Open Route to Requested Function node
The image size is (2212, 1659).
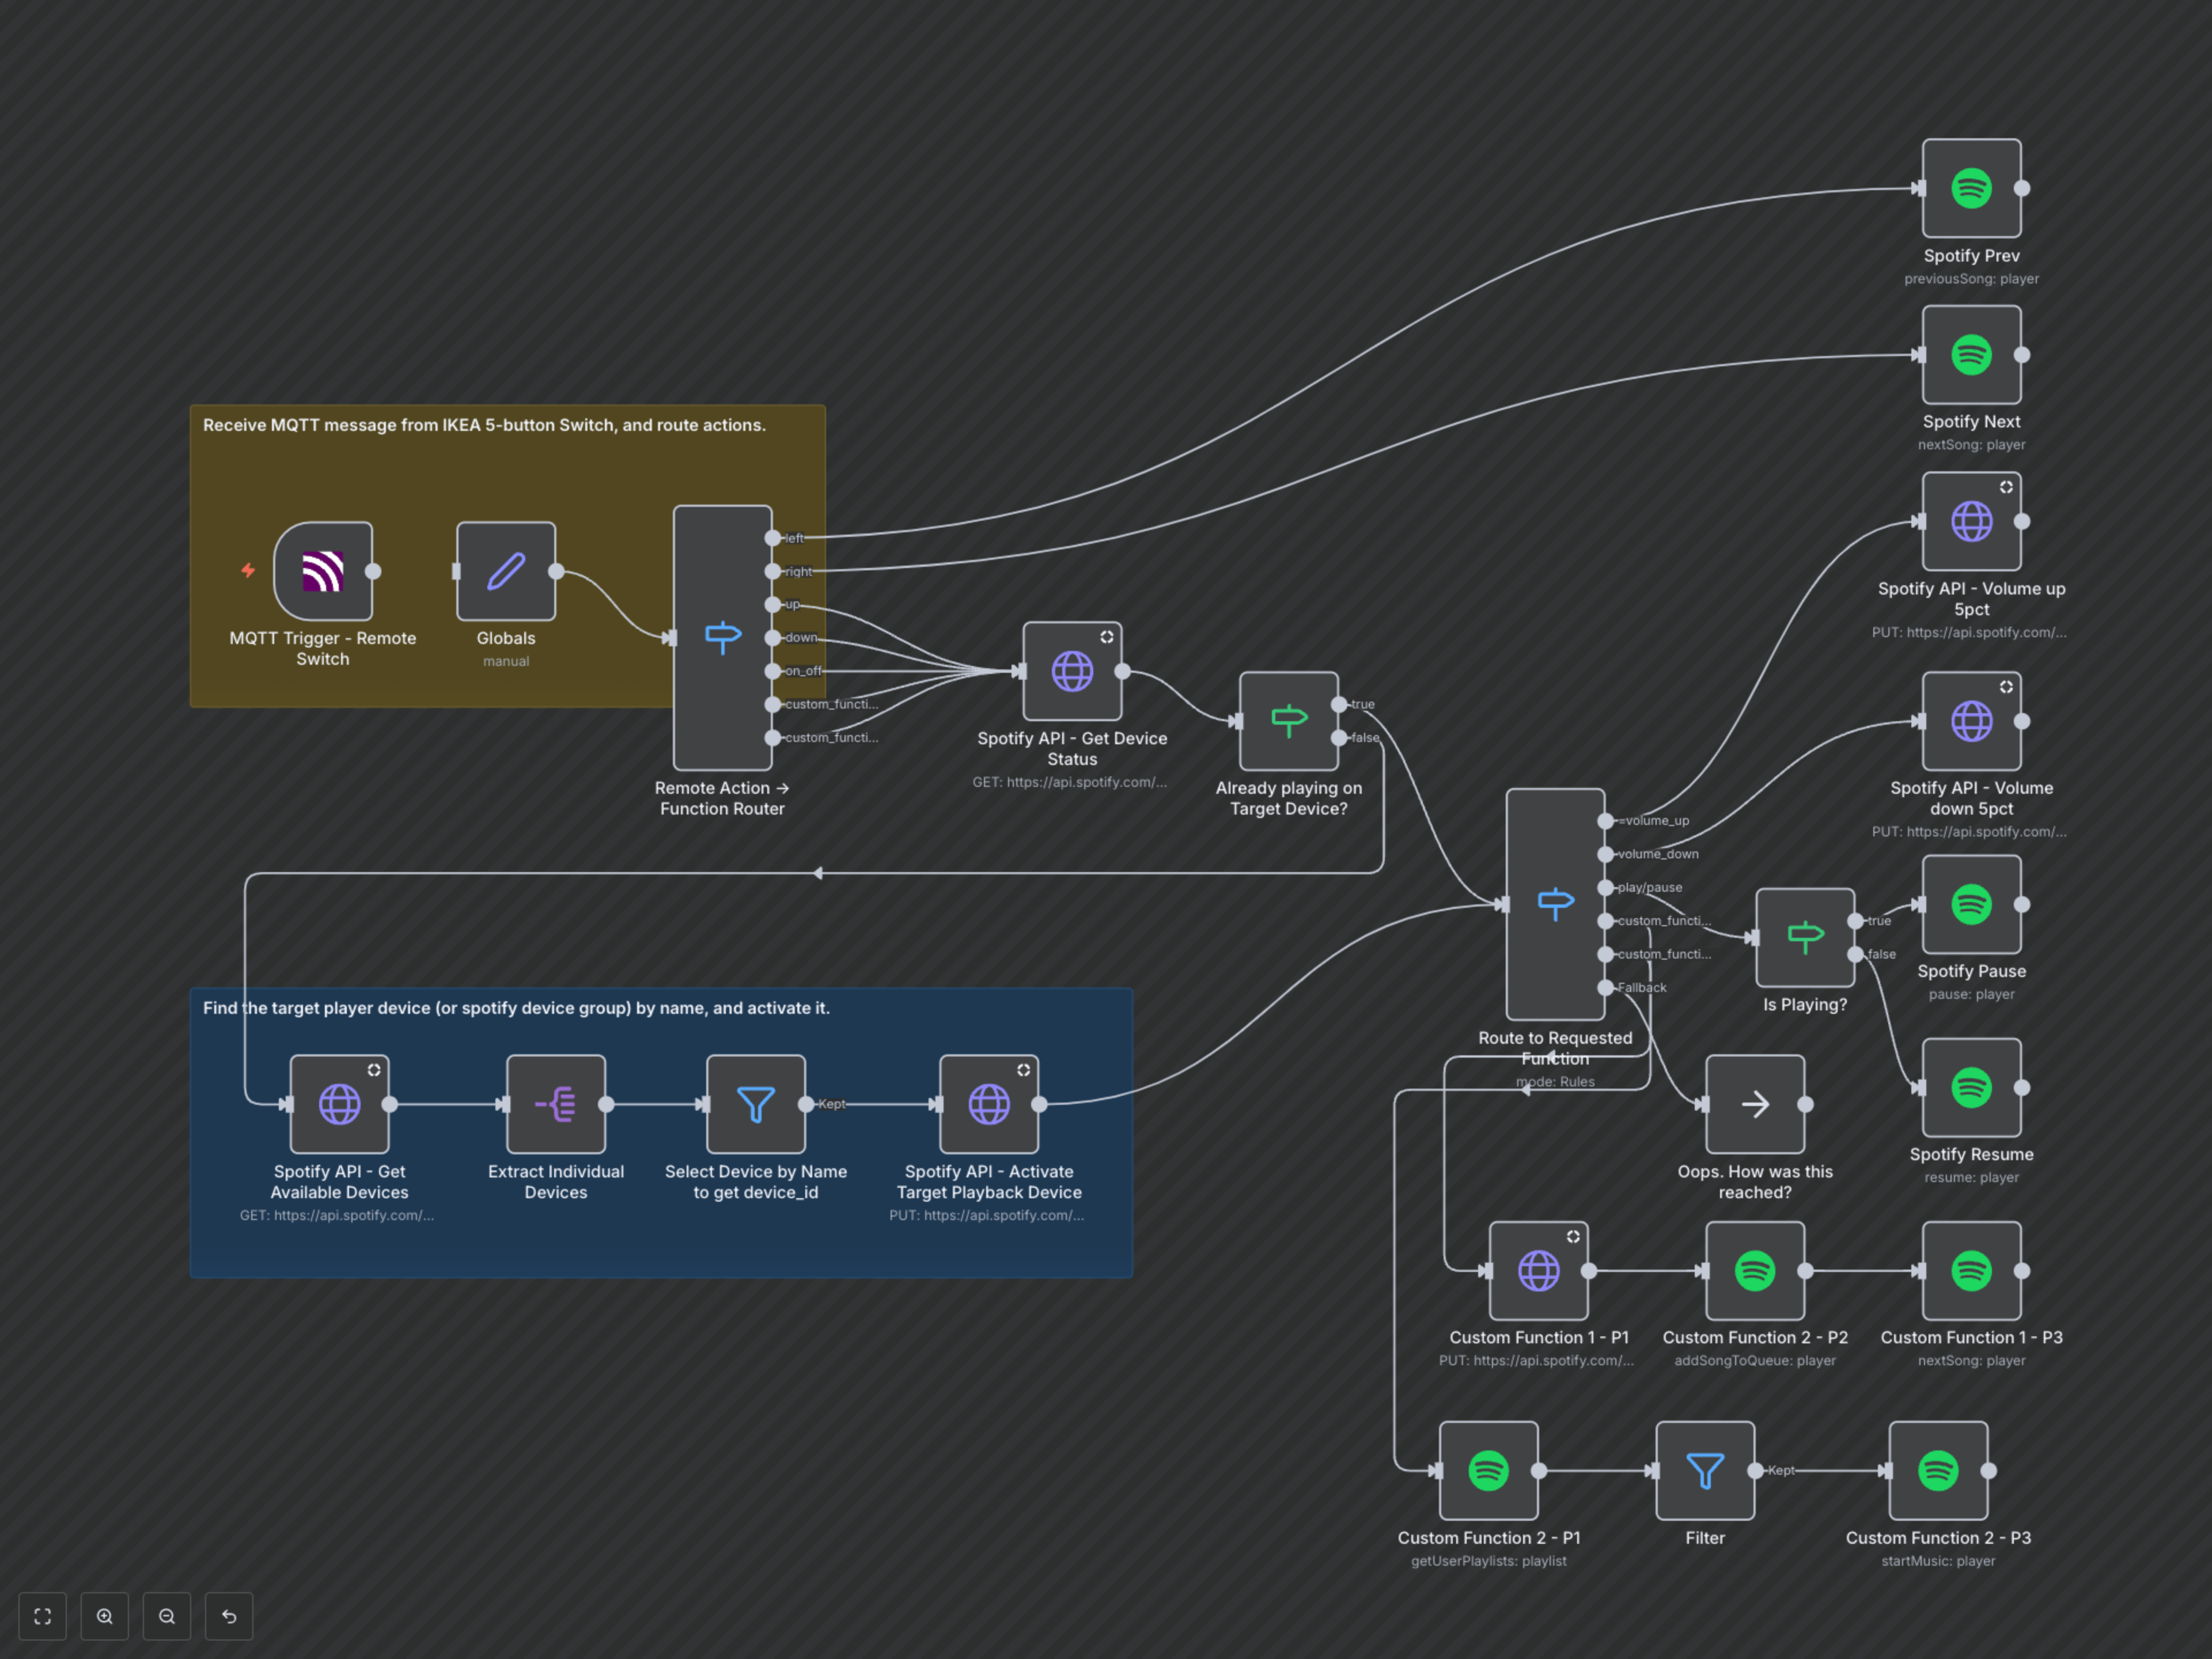coord(1555,903)
